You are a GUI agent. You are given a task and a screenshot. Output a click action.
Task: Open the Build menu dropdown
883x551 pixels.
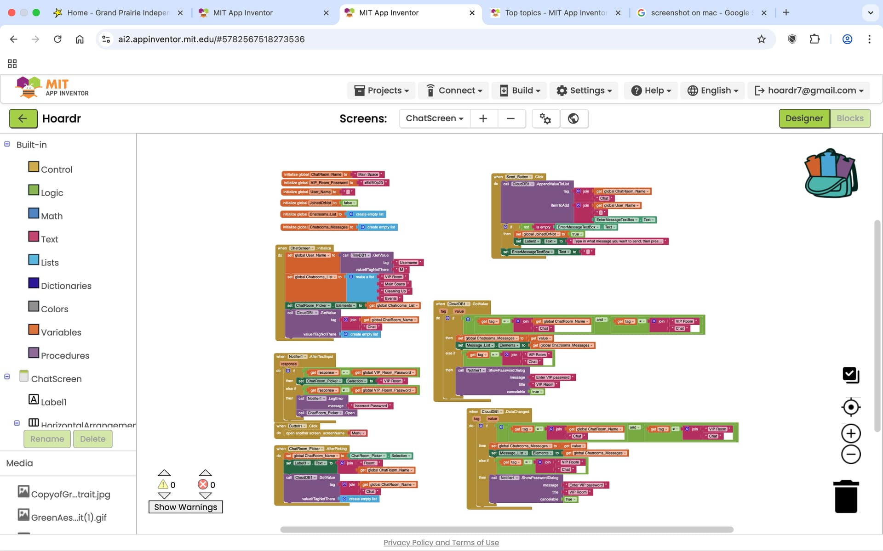[x=520, y=90]
